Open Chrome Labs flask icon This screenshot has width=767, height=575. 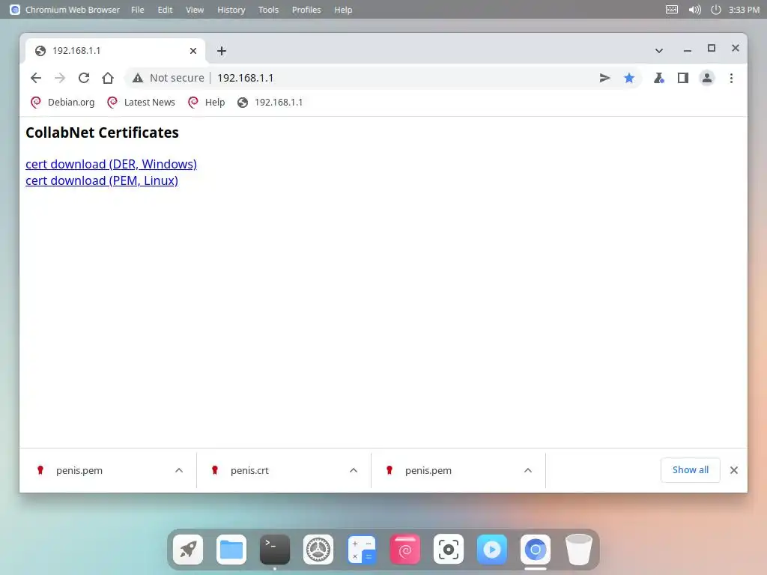(659, 78)
